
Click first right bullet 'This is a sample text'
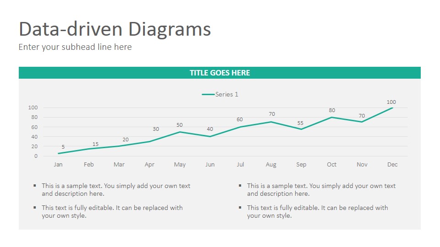tap(321, 189)
